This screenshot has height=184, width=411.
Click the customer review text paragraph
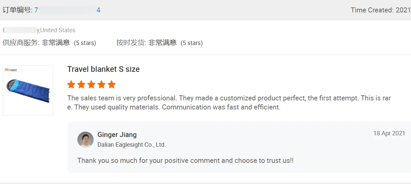229,103
